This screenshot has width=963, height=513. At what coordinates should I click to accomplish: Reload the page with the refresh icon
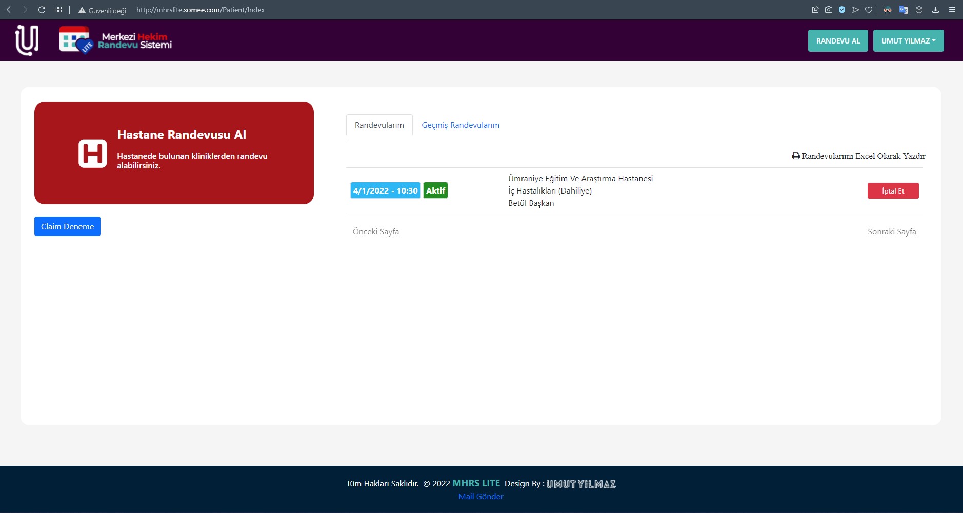point(42,10)
